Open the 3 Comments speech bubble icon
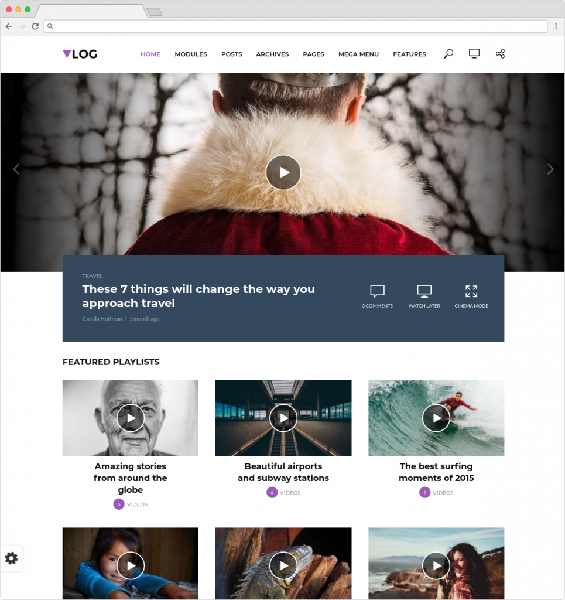The height and width of the screenshot is (600, 565). (377, 291)
